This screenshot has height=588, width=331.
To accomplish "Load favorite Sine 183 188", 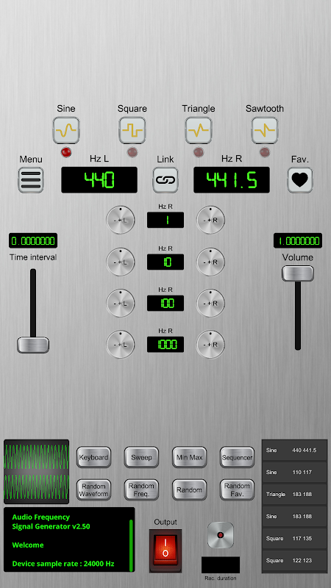I will tap(295, 517).
